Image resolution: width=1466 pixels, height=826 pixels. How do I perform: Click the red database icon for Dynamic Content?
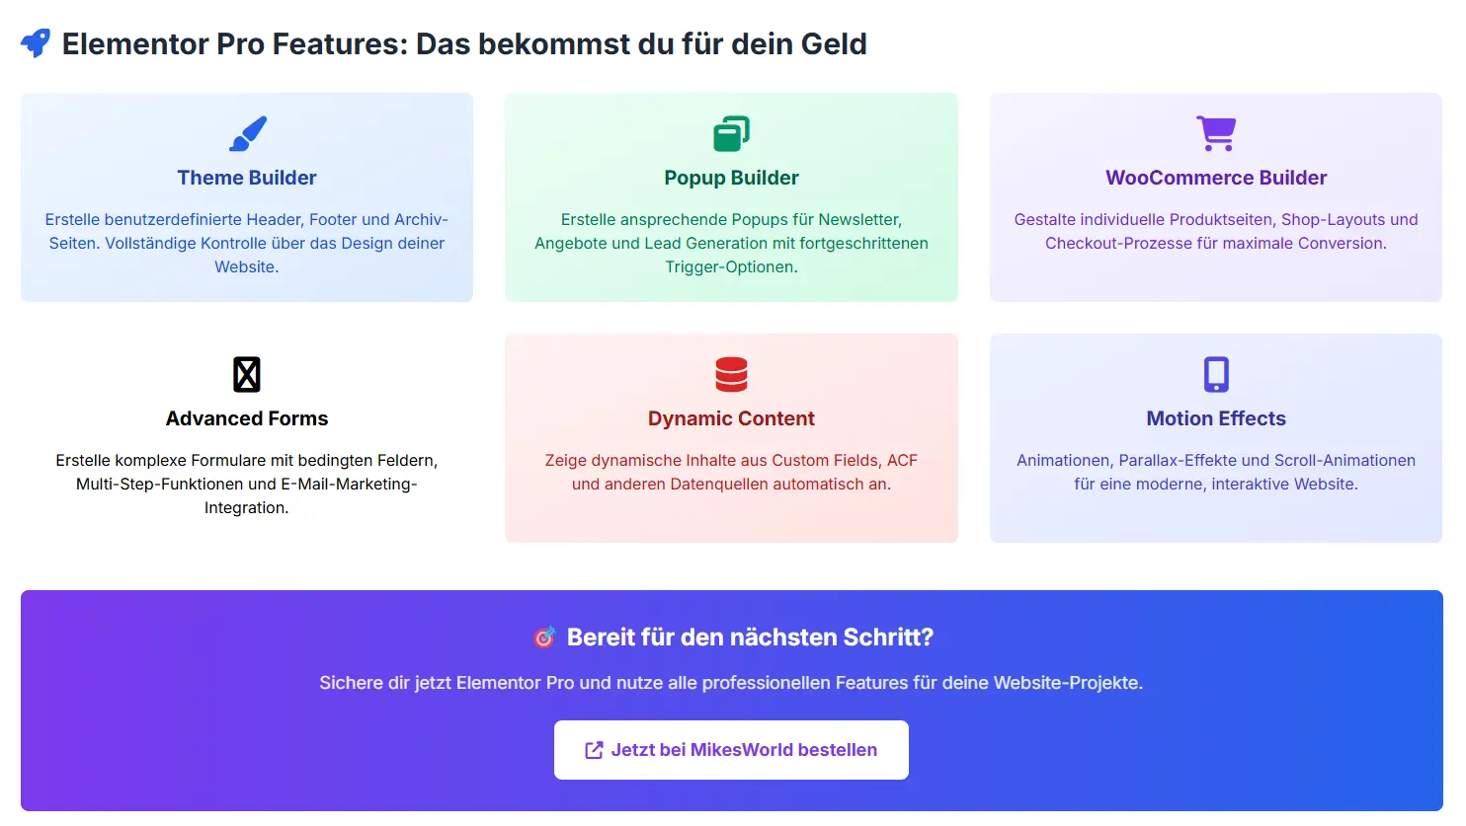731,374
